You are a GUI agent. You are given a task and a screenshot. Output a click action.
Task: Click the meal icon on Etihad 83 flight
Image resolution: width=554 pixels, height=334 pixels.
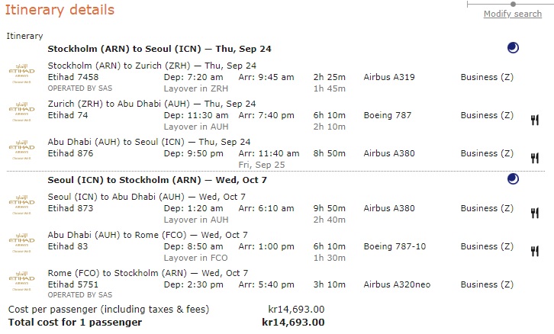(x=535, y=252)
